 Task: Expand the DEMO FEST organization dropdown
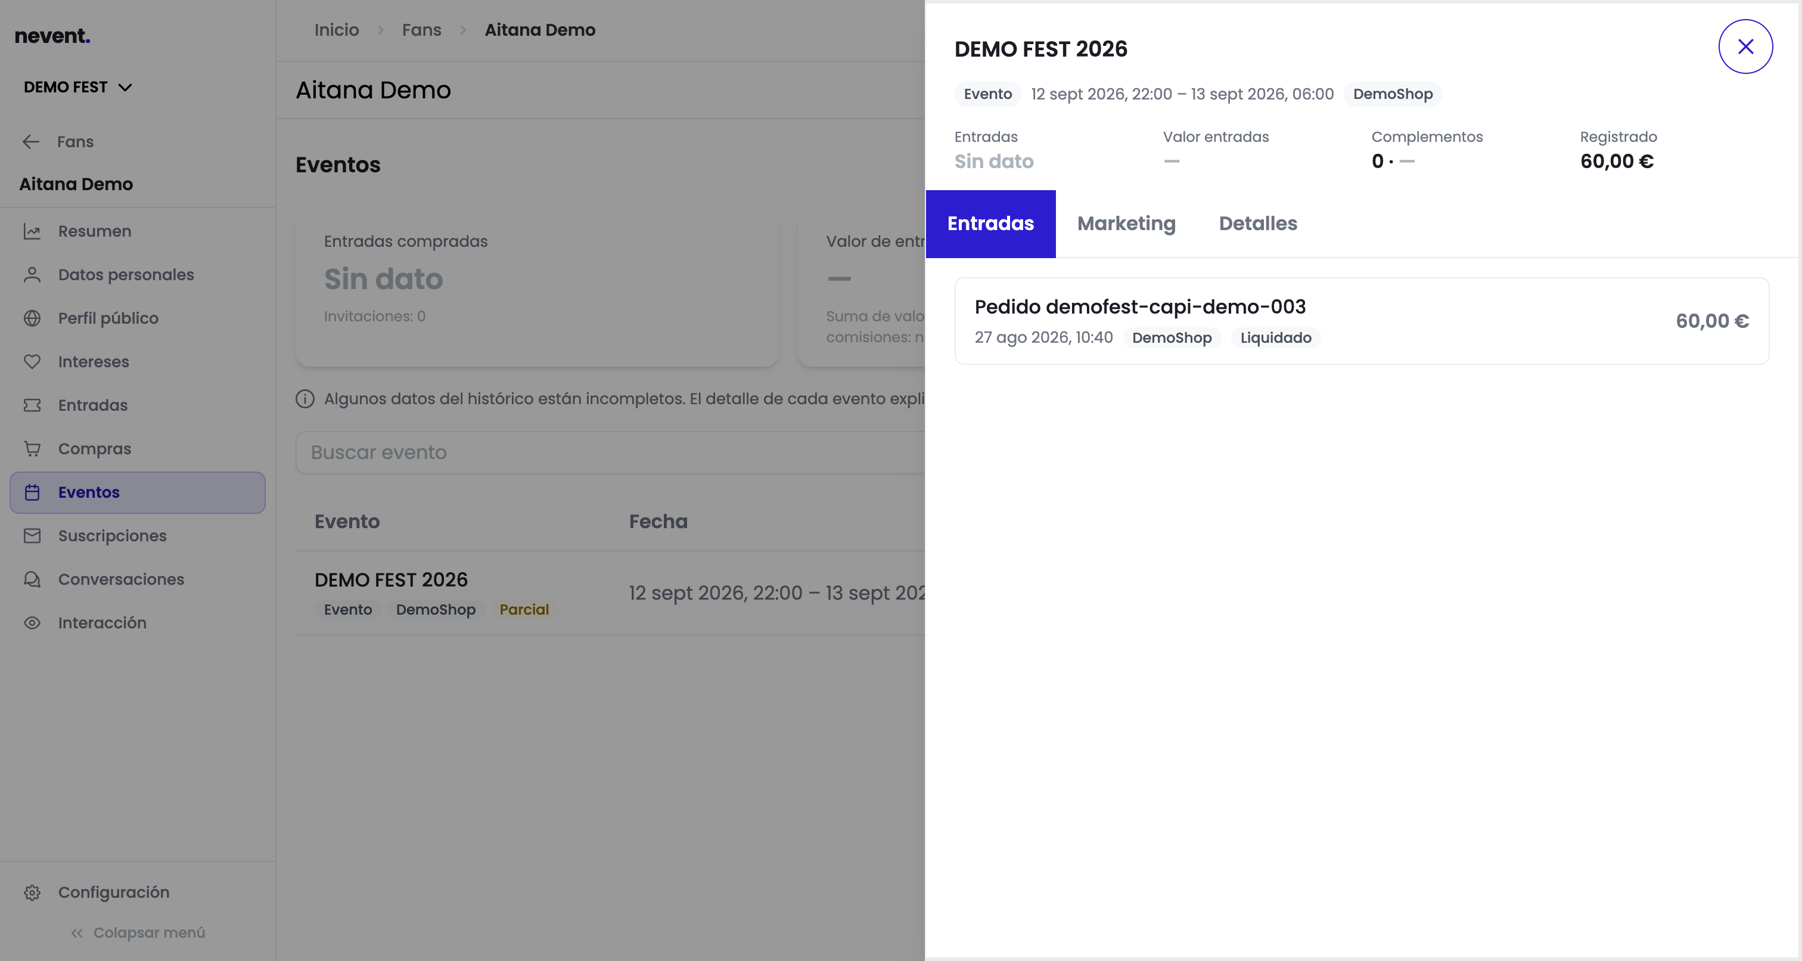pos(77,87)
